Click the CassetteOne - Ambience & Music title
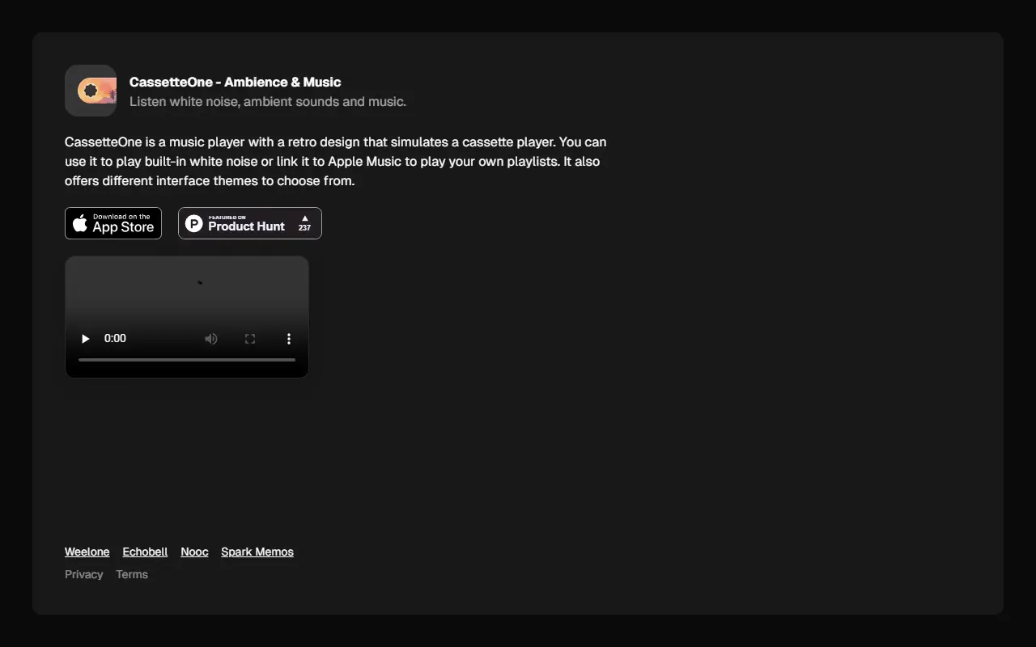Screen dimensions: 1036x647 235,82
